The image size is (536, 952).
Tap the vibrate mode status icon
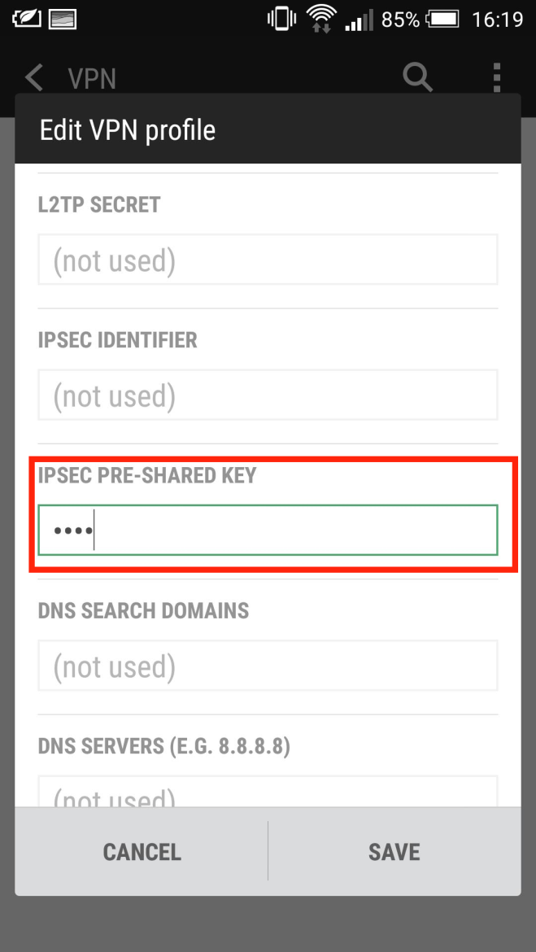point(281,19)
